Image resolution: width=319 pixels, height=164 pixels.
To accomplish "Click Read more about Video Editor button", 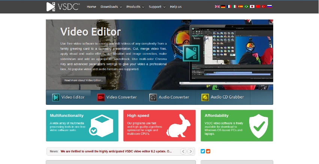I will click(84, 81).
